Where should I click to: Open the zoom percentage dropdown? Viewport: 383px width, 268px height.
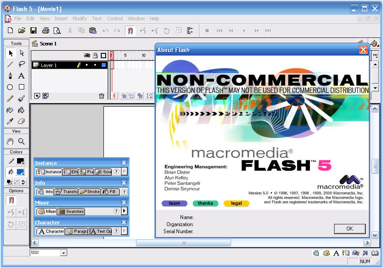pyautogui.click(x=63, y=253)
